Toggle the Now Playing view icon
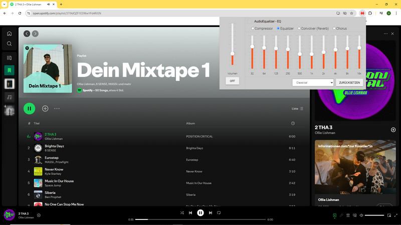 [334, 215]
